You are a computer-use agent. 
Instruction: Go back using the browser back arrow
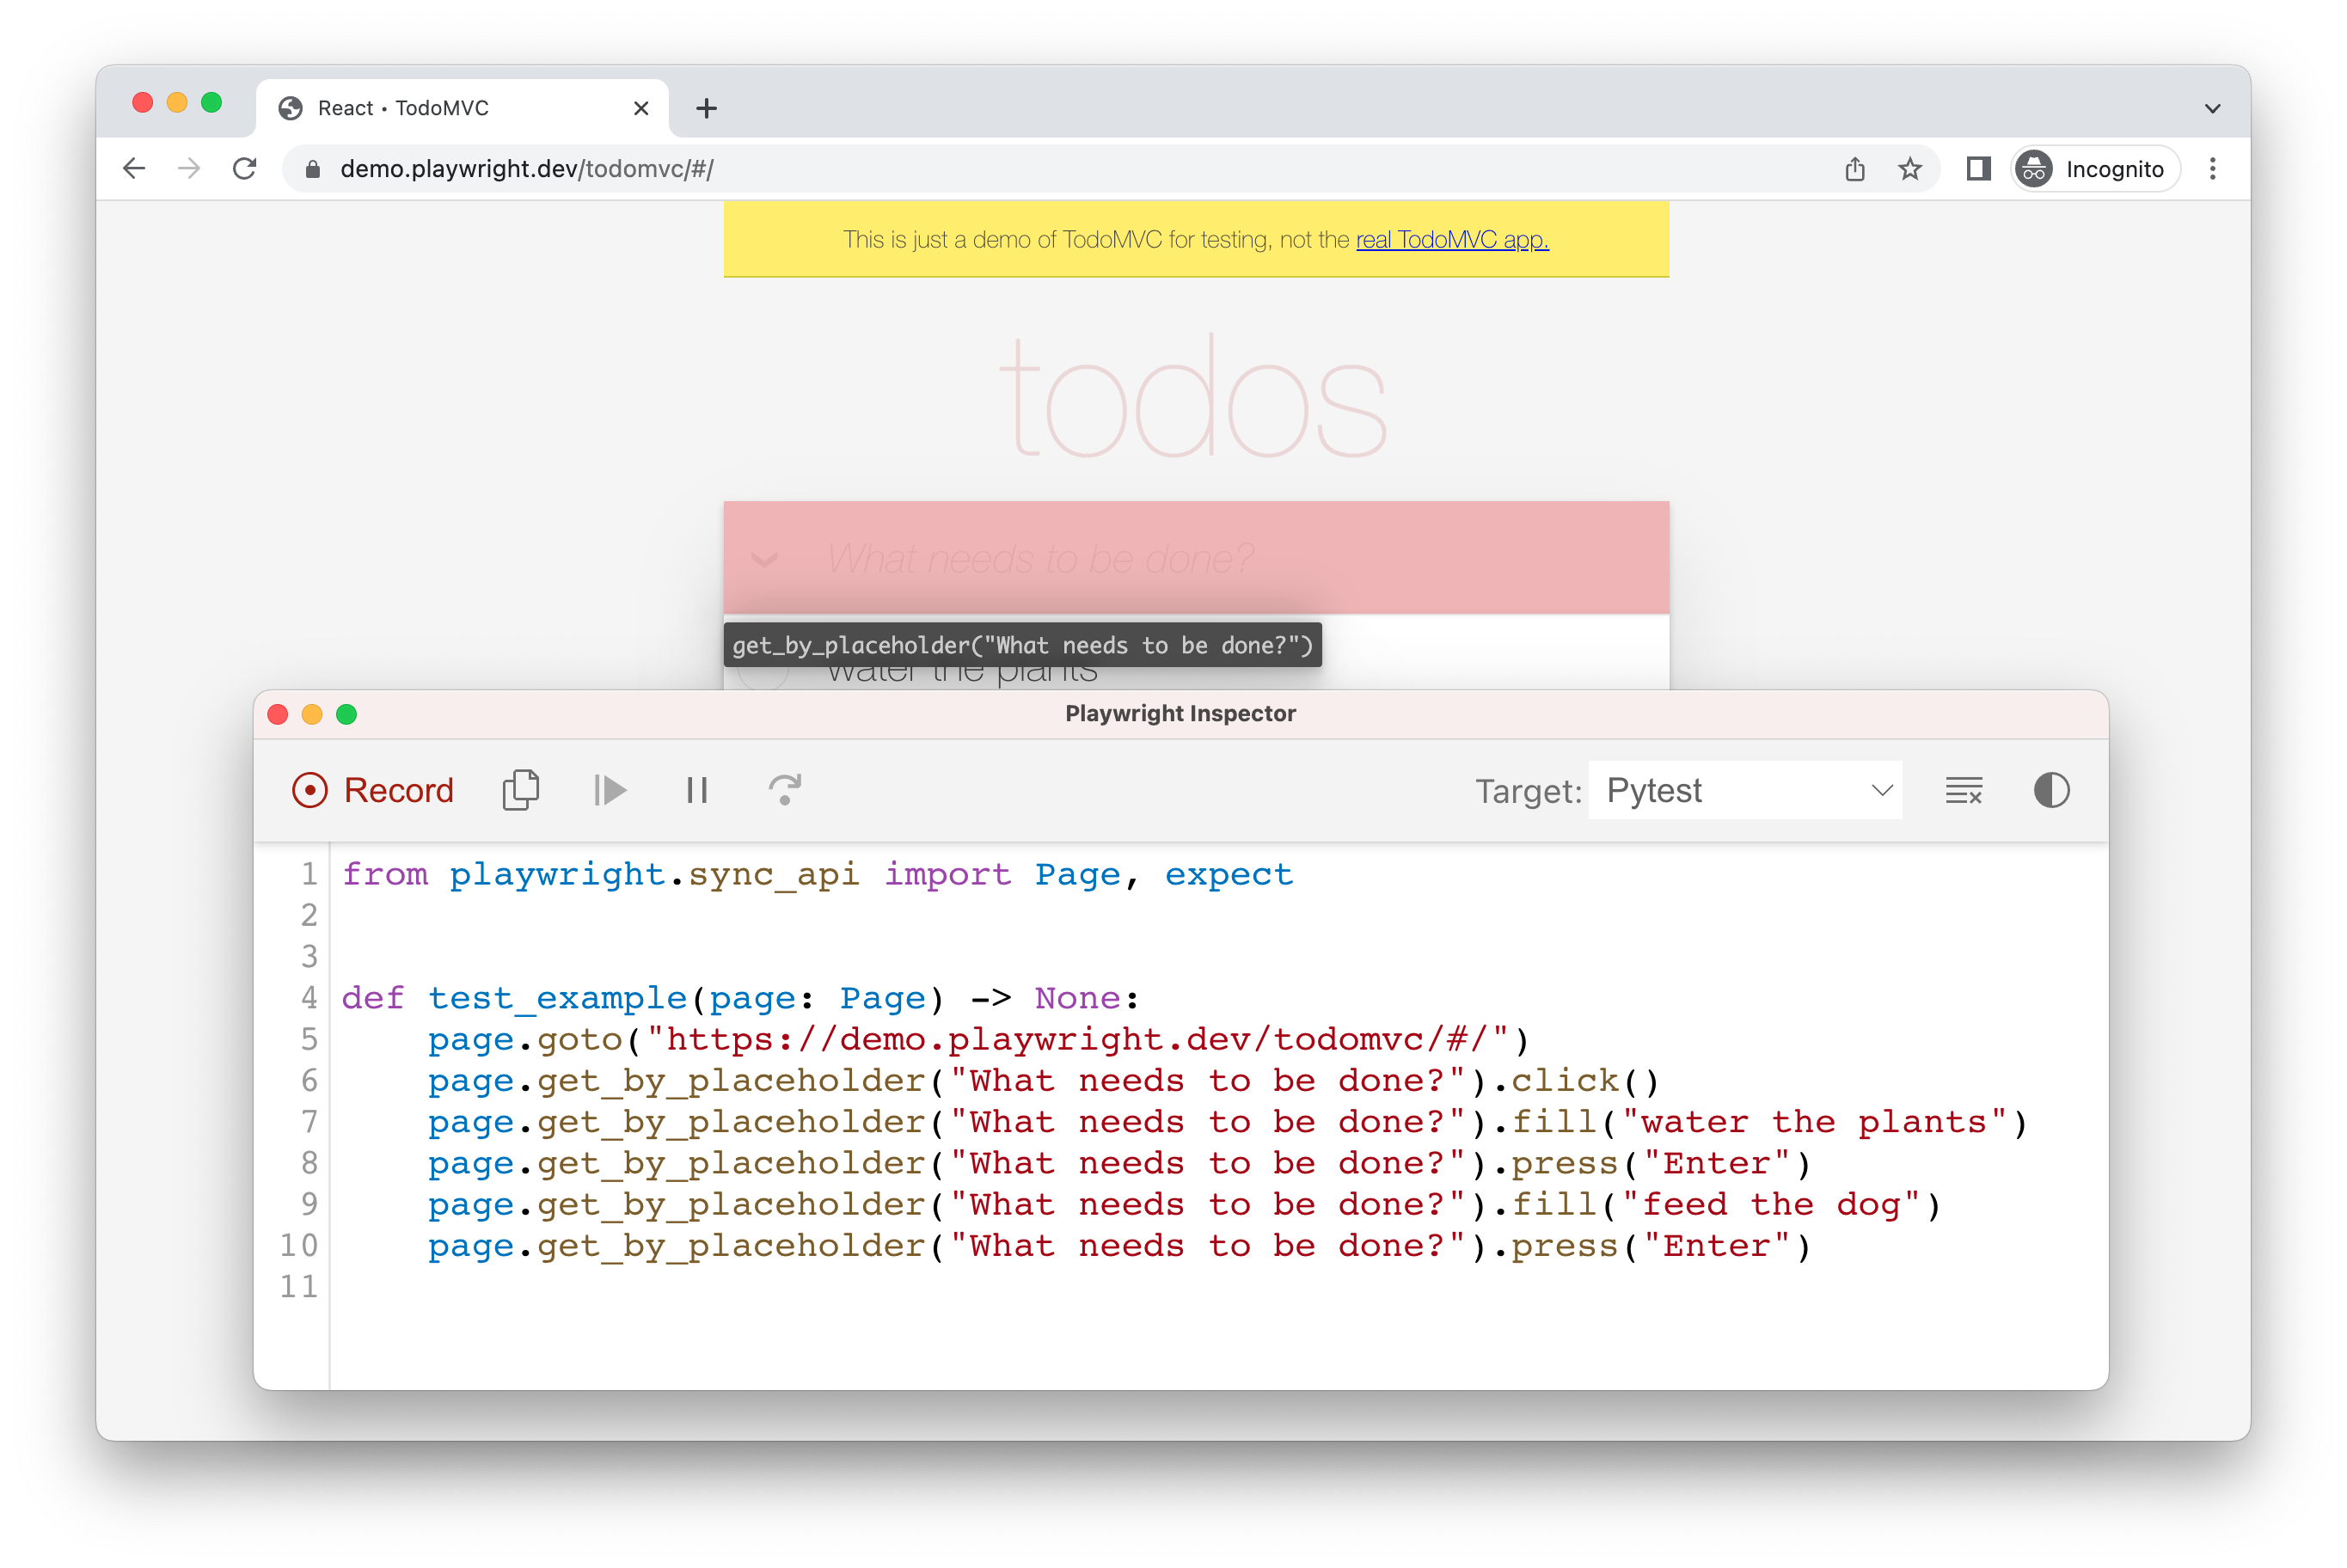134,169
